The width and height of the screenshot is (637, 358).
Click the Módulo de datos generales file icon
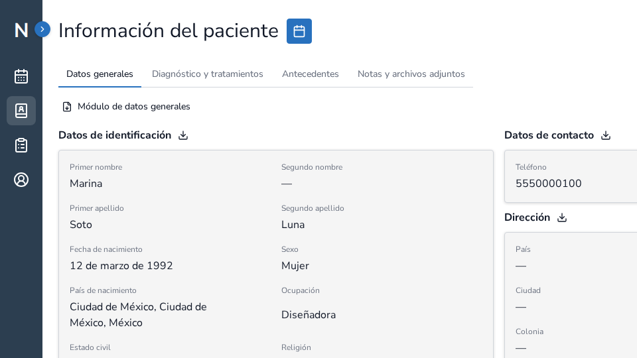[x=67, y=107]
